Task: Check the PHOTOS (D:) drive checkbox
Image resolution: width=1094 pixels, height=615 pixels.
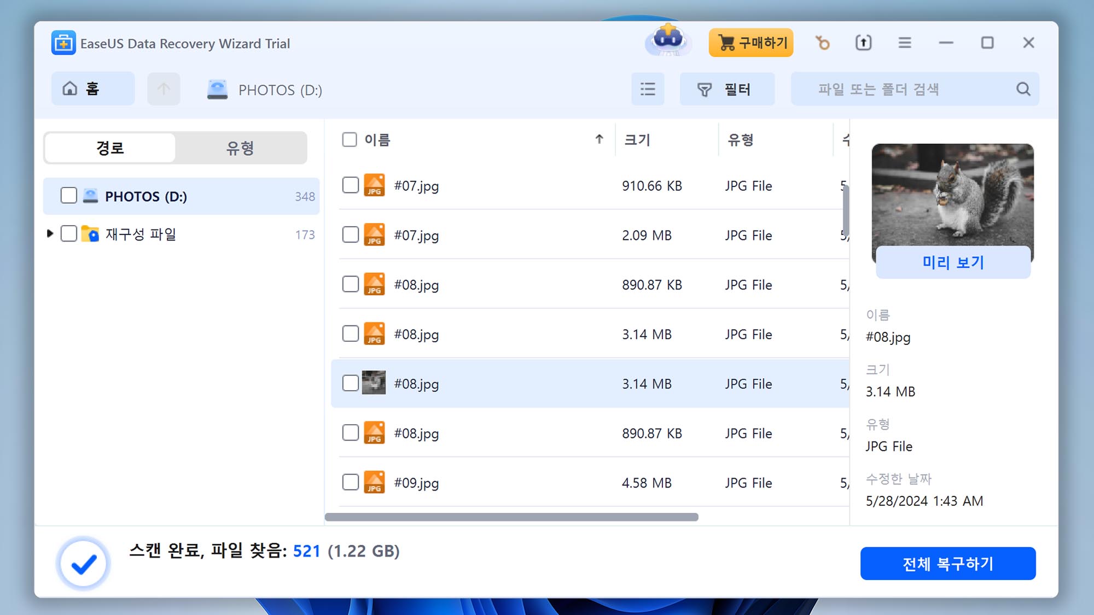Action: (x=69, y=196)
